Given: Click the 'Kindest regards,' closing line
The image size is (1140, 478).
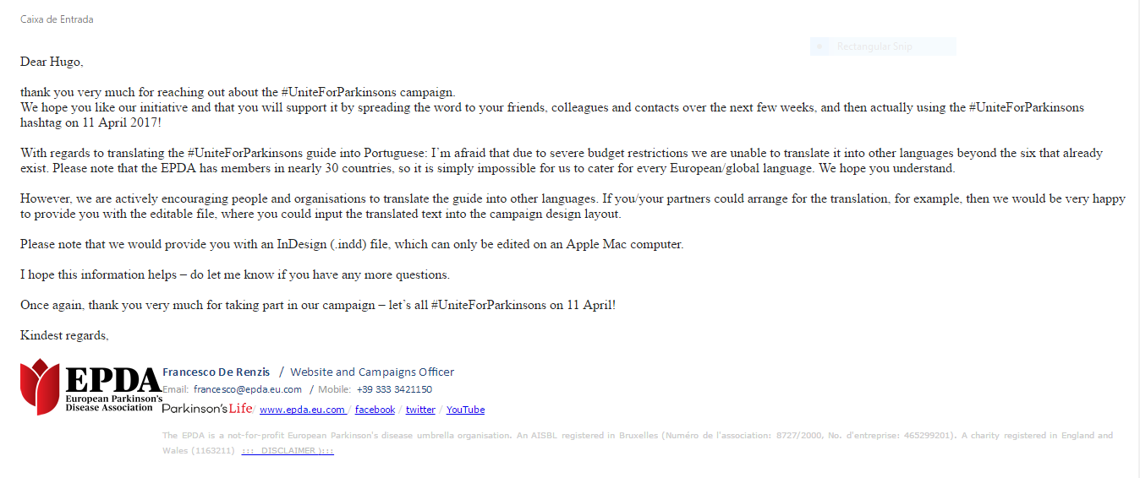Looking at the screenshot, I should tap(64, 335).
